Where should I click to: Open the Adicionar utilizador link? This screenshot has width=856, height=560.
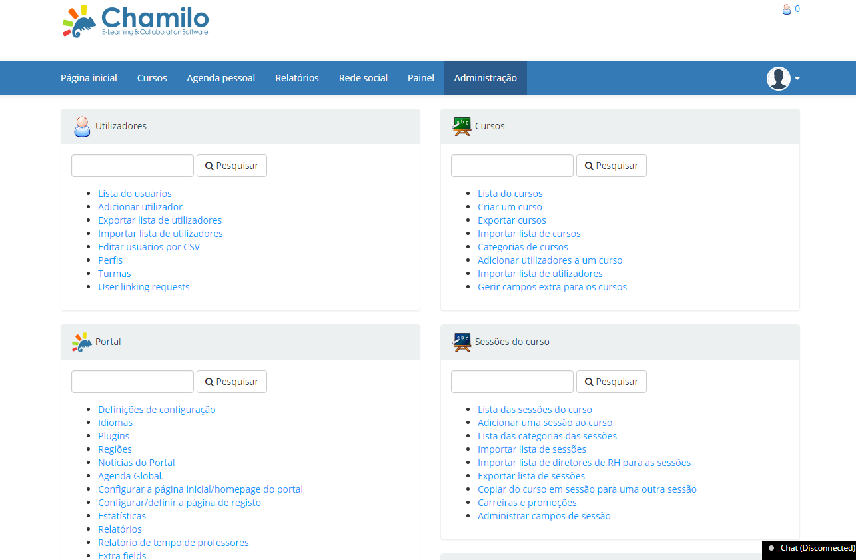140,206
